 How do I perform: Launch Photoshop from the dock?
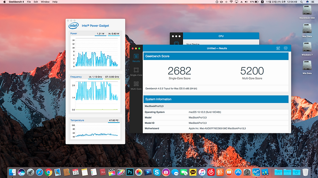[129, 172]
